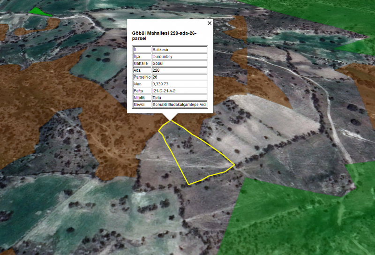This screenshot has height=255, width=375.
Task: Click the 'Mevkii' label cell
Action: coord(142,105)
